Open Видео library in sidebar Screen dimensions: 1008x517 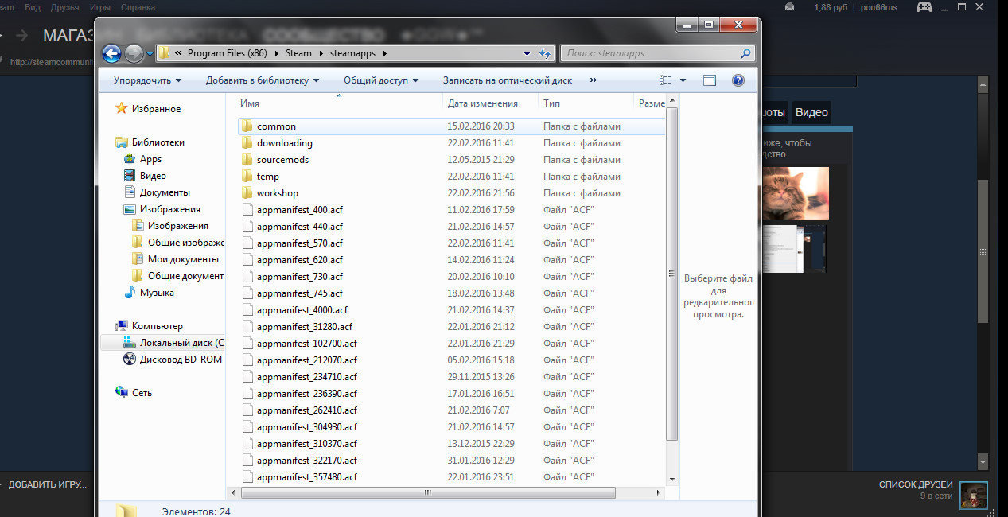point(153,176)
